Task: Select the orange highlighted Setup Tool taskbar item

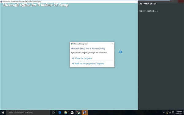Action: click(85, 113)
